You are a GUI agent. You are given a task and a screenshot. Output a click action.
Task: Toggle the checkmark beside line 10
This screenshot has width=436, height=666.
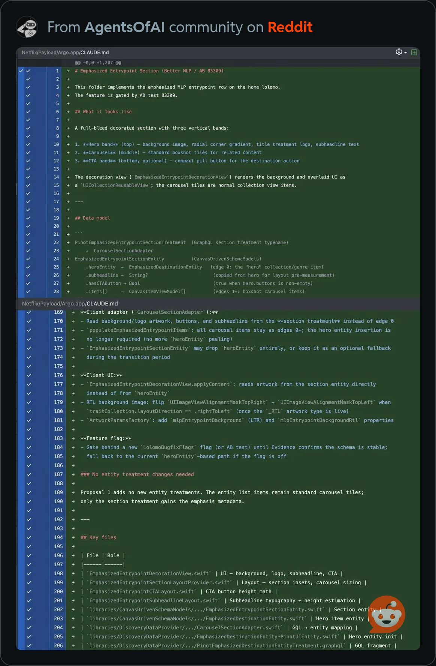pyautogui.click(x=28, y=144)
